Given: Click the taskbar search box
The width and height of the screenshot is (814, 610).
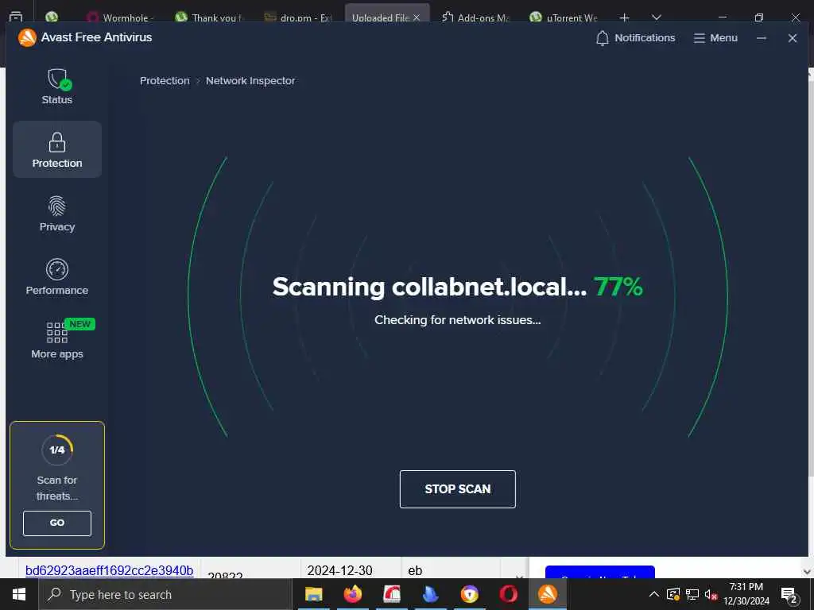Looking at the screenshot, I should click(x=165, y=594).
